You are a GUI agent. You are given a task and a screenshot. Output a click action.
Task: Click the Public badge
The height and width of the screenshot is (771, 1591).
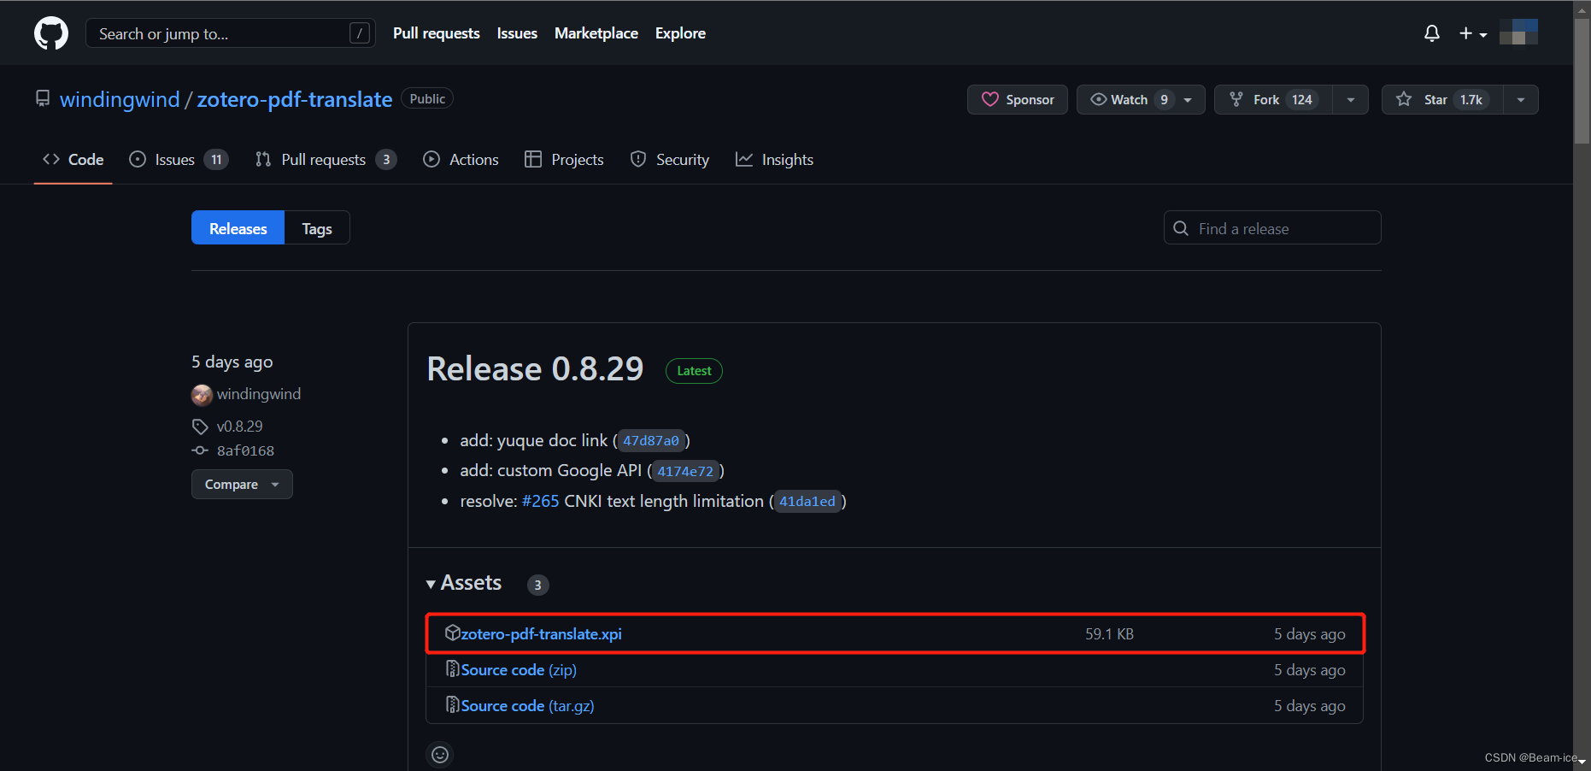click(x=427, y=99)
